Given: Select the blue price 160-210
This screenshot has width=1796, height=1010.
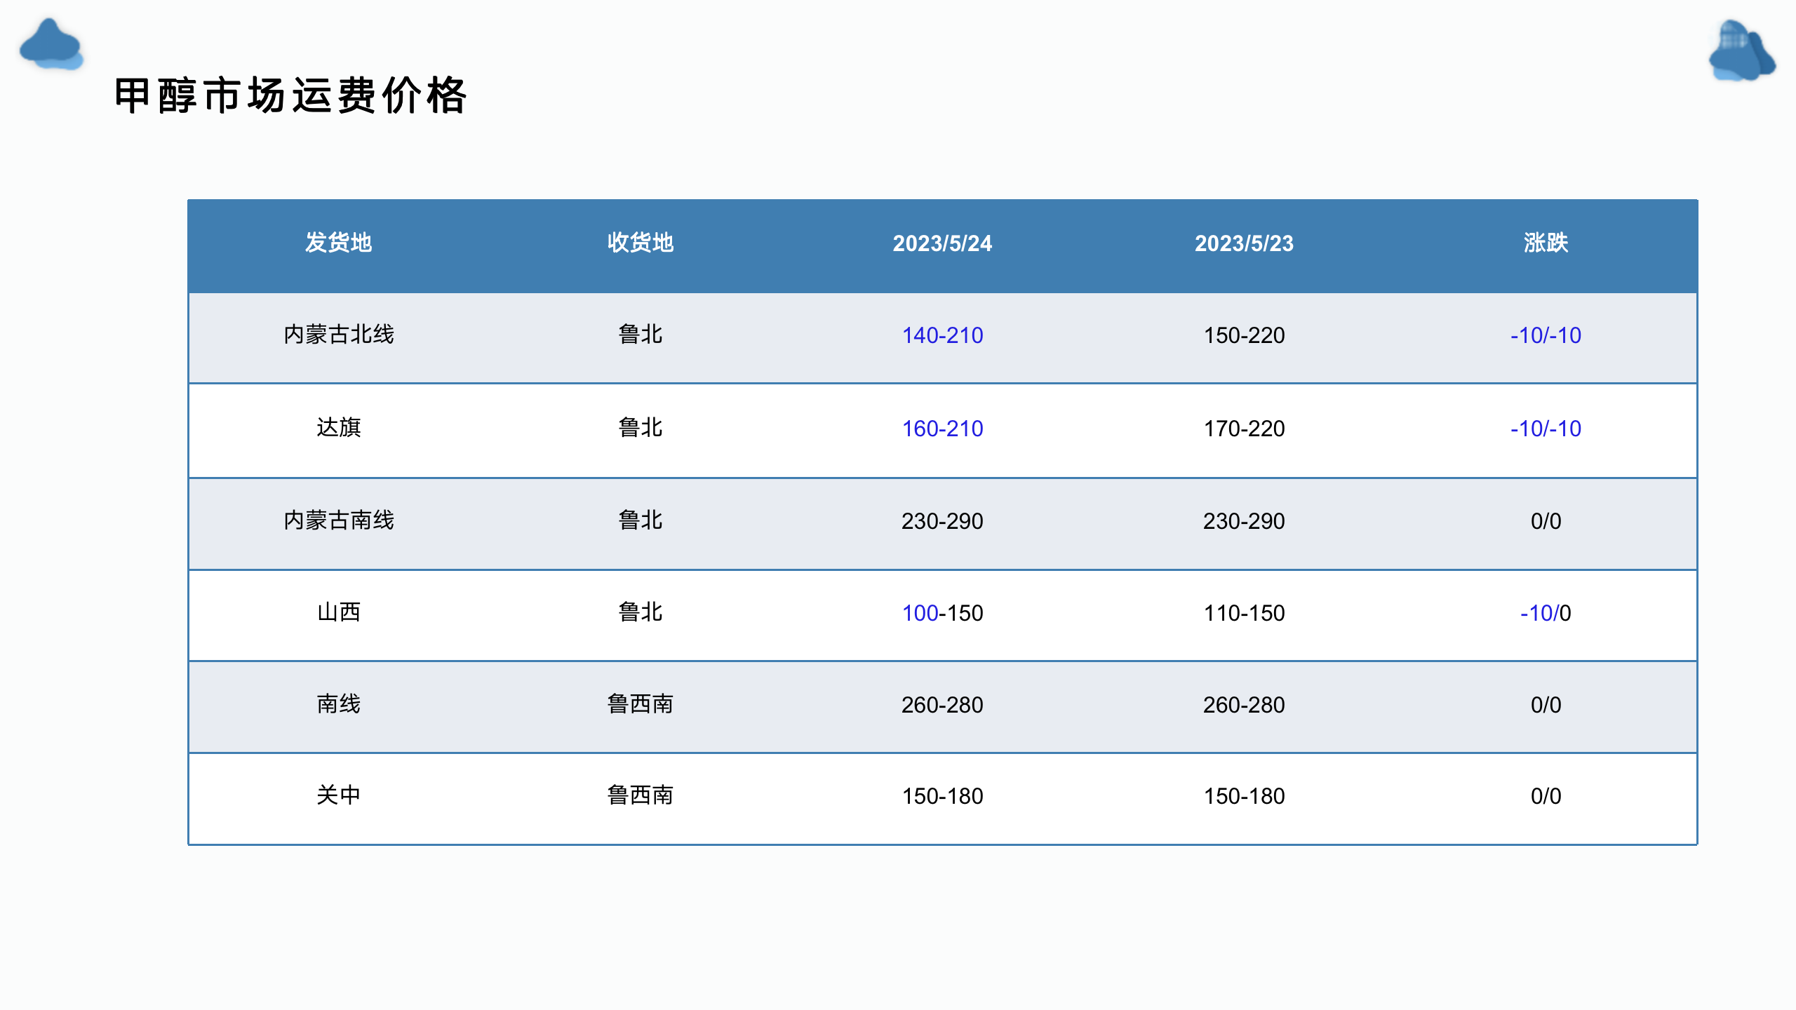Looking at the screenshot, I should pos(942,429).
